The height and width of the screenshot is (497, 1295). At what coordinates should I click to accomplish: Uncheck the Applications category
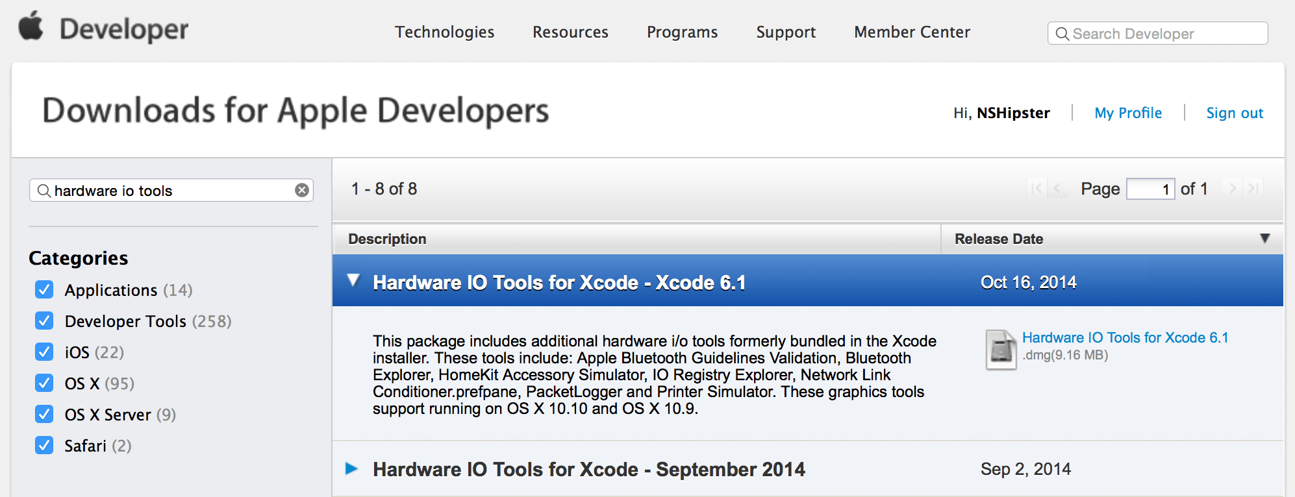[44, 289]
